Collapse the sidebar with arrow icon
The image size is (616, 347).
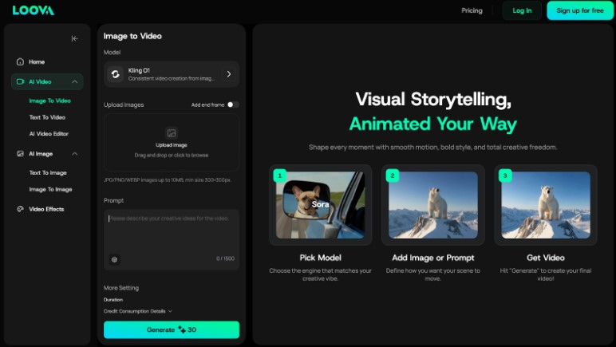pos(75,38)
